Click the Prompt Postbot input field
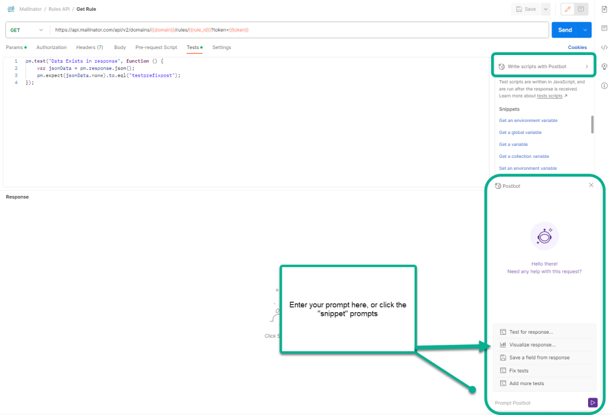Image resolution: width=612 pixels, height=415 pixels. (x=538, y=403)
